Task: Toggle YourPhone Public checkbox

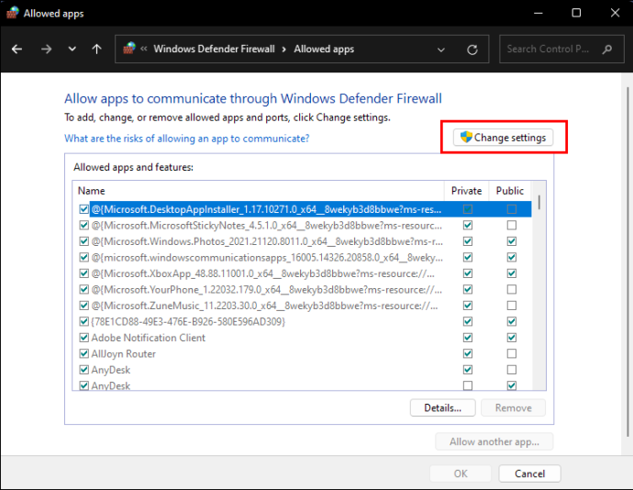Action: (512, 289)
